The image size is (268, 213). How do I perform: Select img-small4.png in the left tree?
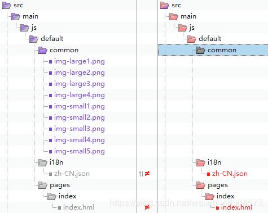80,140
